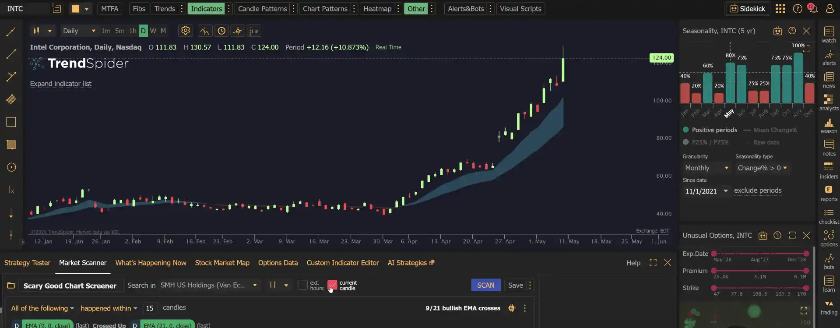
Task: Click the clock icon in chart toolbar
Action: pyautogui.click(x=221, y=31)
